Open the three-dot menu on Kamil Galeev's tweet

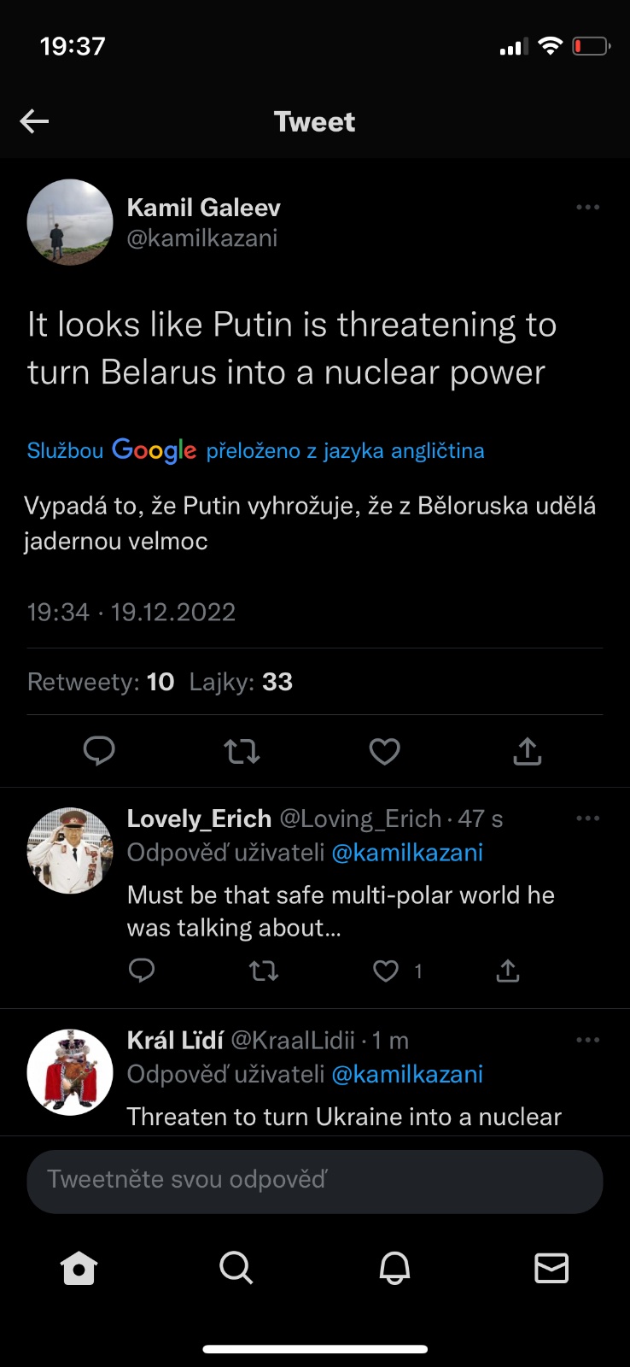(587, 208)
